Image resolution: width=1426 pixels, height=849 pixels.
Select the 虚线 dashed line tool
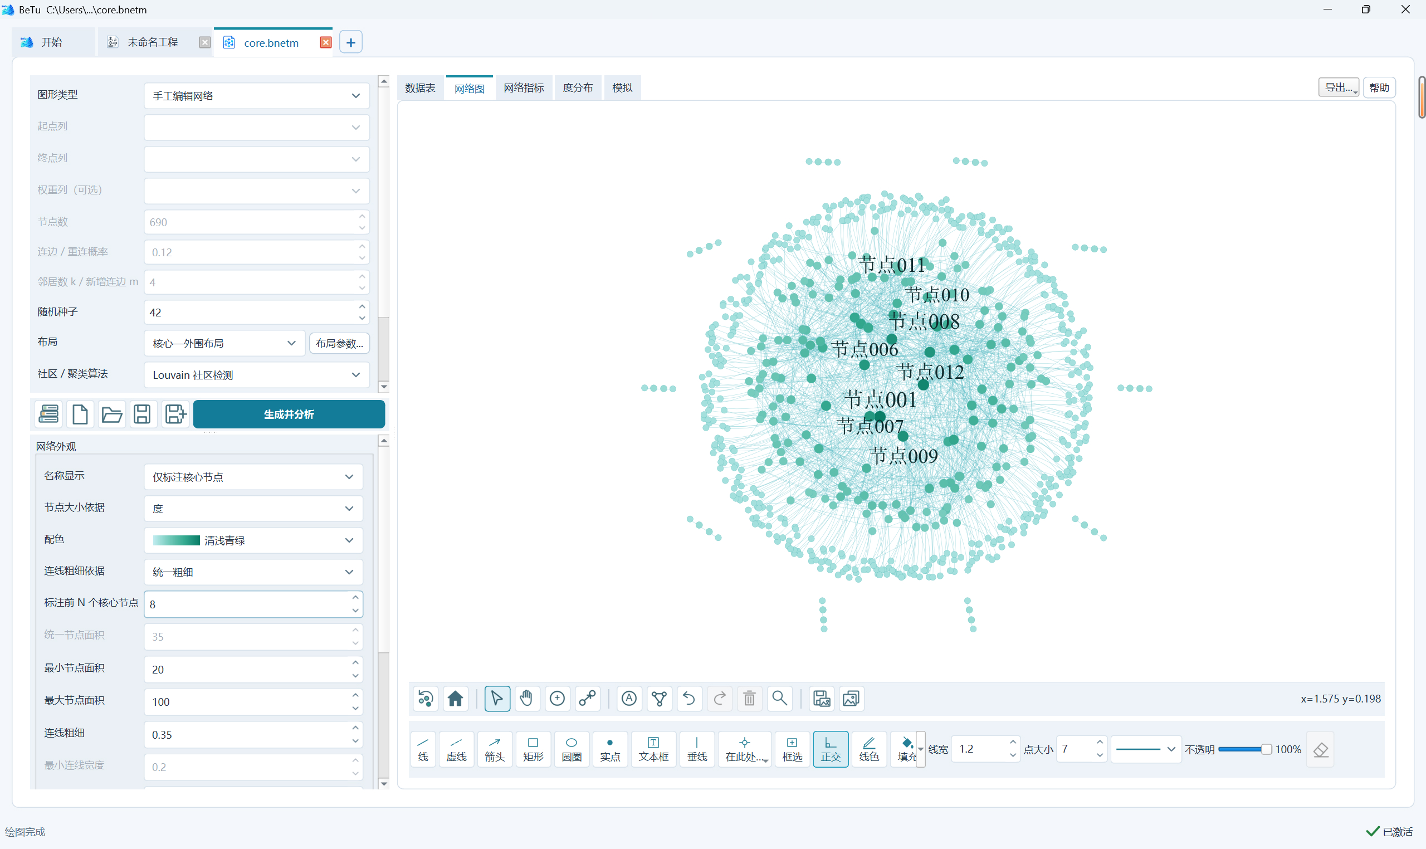coord(456,749)
